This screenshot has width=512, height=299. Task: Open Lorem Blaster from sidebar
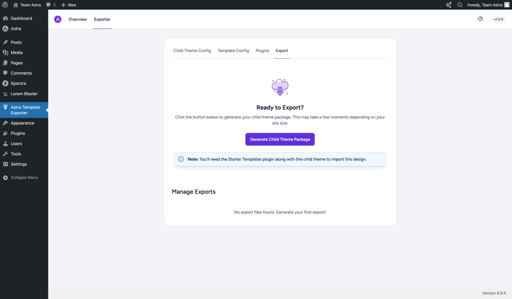[x=24, y=94]
